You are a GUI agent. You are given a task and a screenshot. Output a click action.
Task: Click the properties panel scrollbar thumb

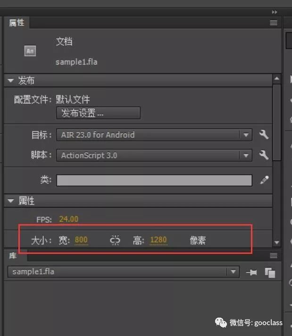[x=277, y=122]
